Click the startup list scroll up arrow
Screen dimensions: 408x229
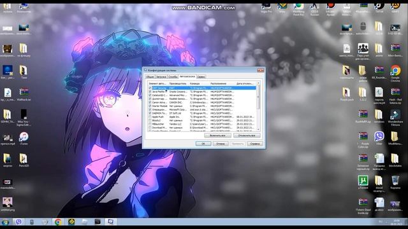(x=258, y=83)
